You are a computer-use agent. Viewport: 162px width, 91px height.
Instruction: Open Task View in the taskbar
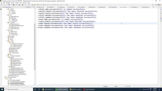click(39, 89)
